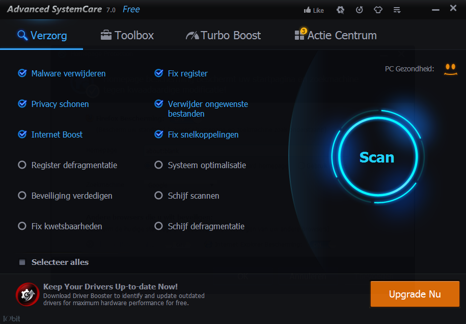Click the PC Gezondheid smiley face icon
This screenshot has width=466, height=324.
tap(449, 69)
